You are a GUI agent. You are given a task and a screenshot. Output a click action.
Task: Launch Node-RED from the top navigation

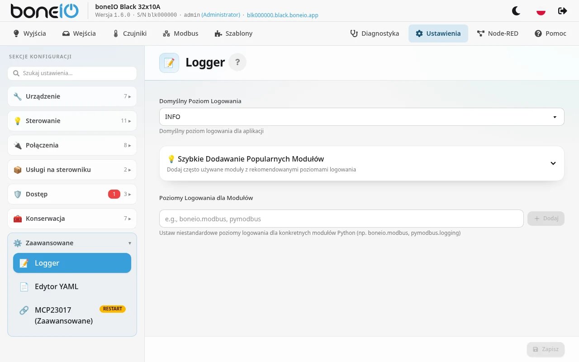[498, 33]
